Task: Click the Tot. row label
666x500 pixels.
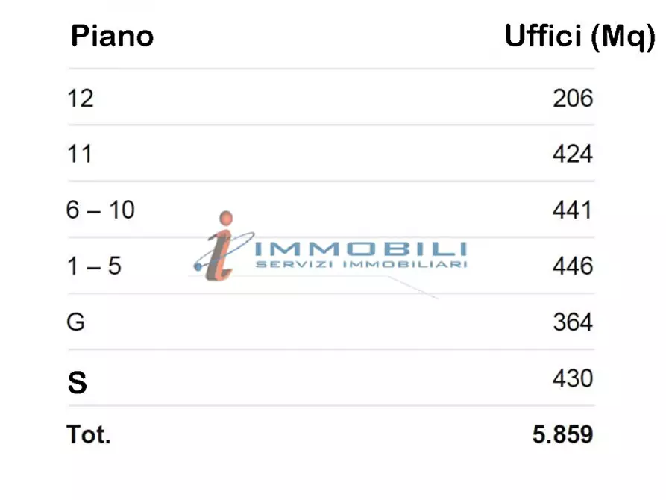Action: point(89,434)
